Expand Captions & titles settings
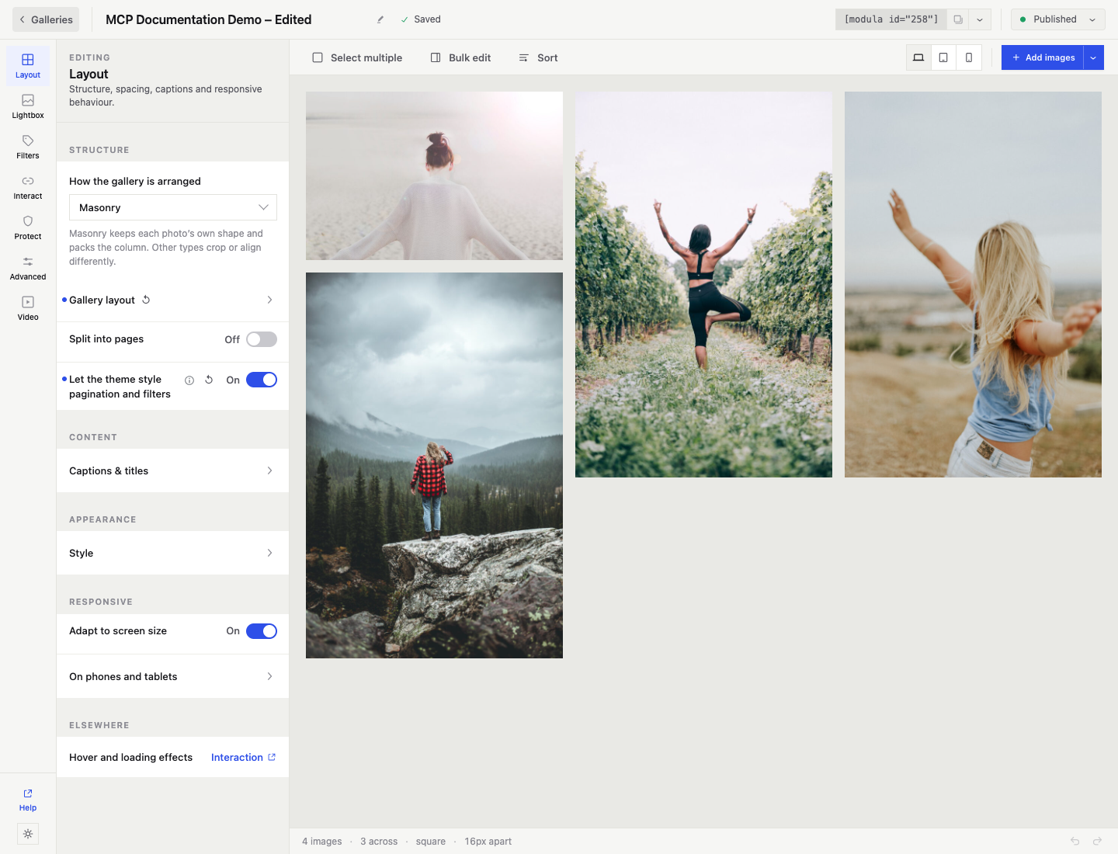This screenshot has height=854, width=1118. pyautogui.click(x=172, y=470)
